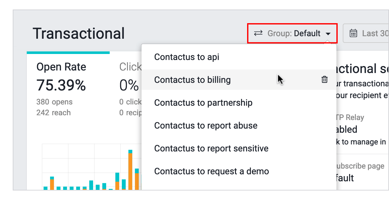Viewport: 389px width, 200px height.
Task: Click the 75.39% open rate value
Action: click(61, 85)
